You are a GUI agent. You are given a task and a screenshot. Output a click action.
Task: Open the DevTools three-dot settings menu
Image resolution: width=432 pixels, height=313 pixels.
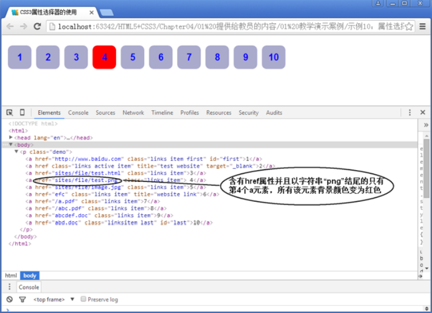coord(410,112)
